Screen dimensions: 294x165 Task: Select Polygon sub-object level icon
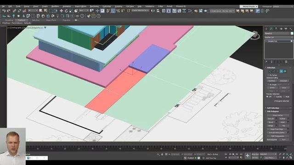pyautogui.click(x=281, y=71)
